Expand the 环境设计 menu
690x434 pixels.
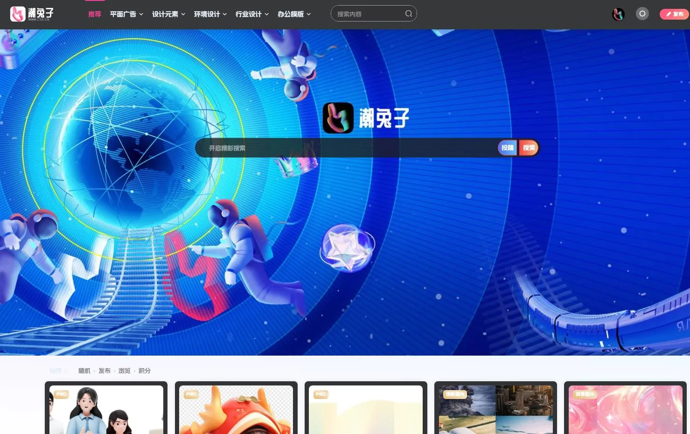[210, 14]
